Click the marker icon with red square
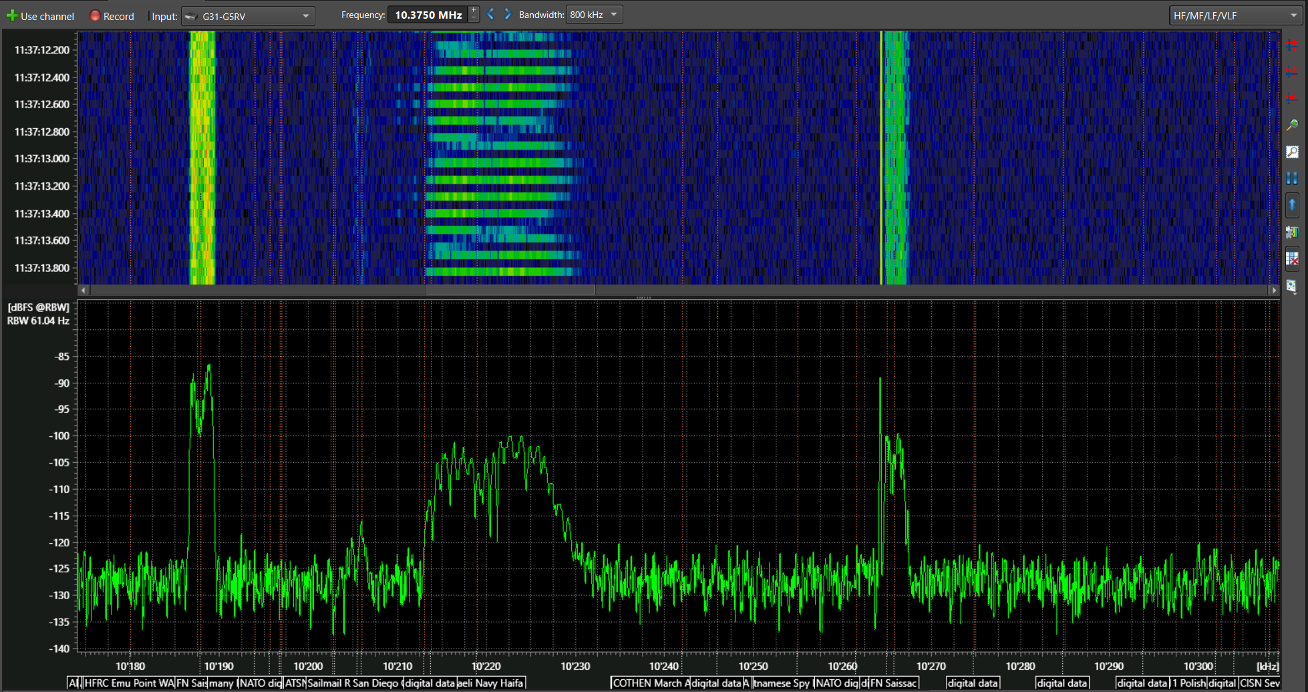The width and height of the screenshot is (1308, 692). [x=1292, y=98]
